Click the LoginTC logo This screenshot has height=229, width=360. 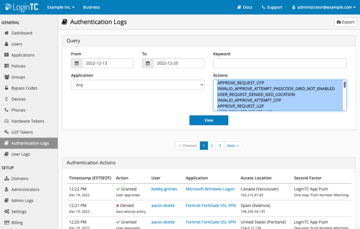[x=21, y=7]
